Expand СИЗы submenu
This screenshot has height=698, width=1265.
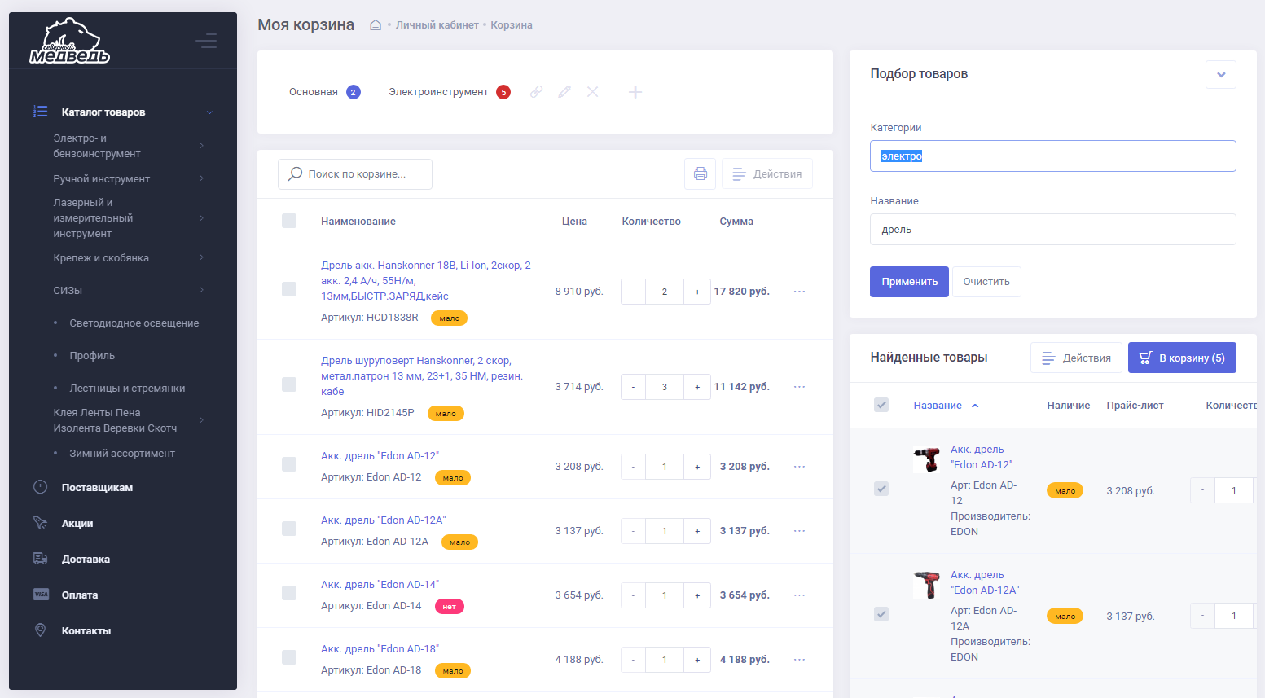[x=201, y=290]
